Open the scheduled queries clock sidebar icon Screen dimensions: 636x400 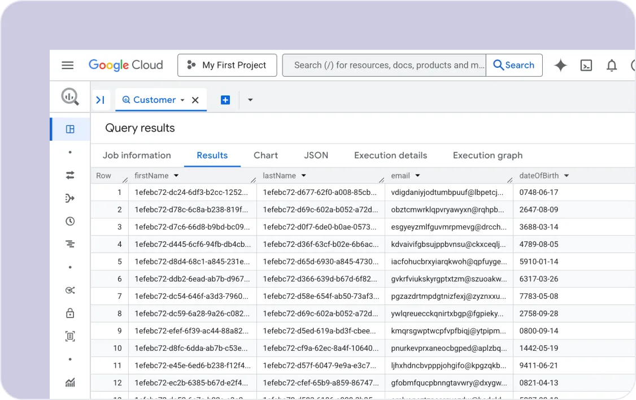coord(70,221)
